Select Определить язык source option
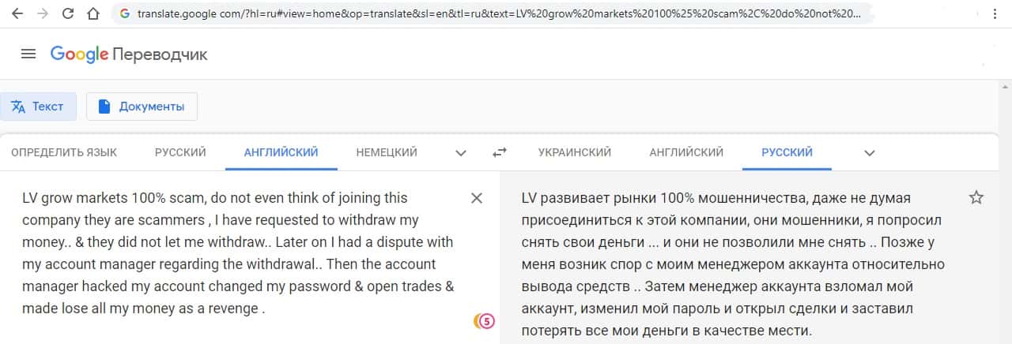1012x344 pixels. [x=64, y=152]
